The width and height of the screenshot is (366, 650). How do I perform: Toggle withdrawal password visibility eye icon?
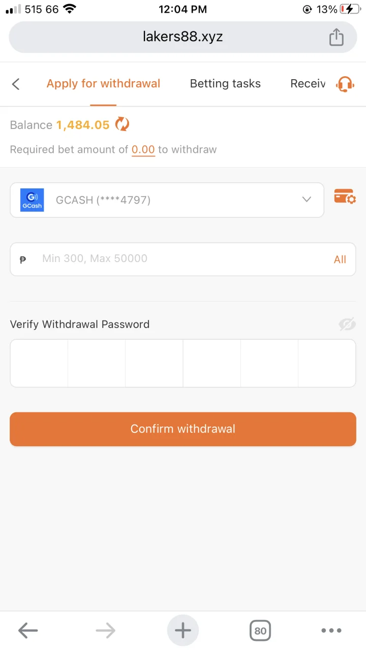pos(347,324)
